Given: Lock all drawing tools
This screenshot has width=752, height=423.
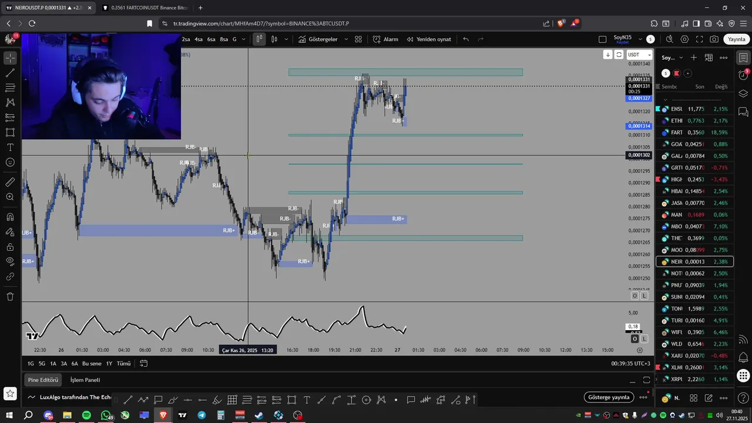Looking at the screenshot, I should [10, 247].
